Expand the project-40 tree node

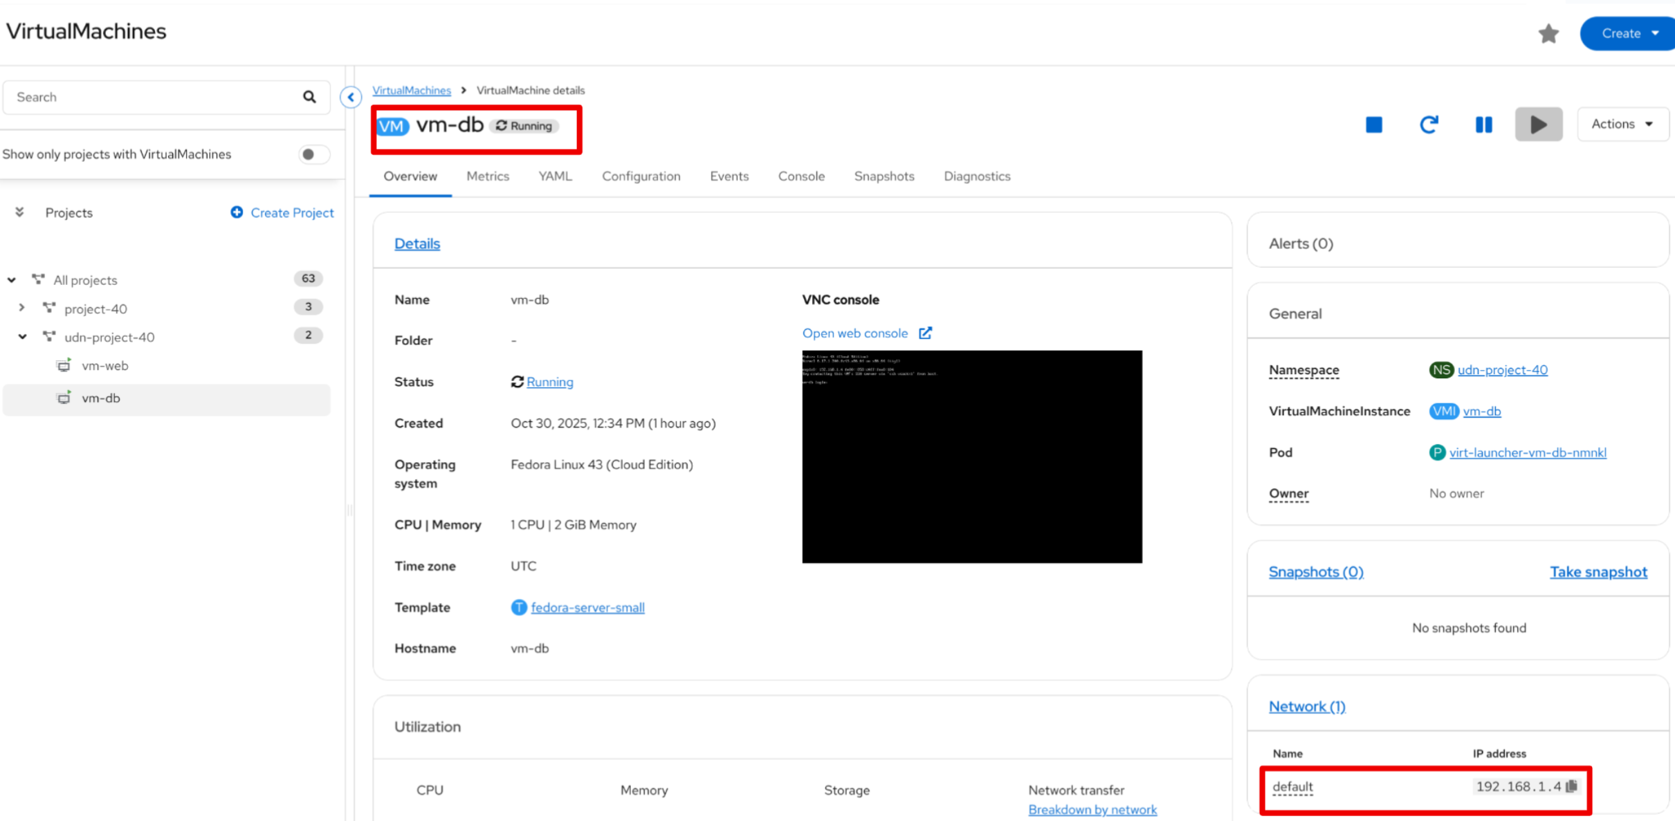click(21, 308)
